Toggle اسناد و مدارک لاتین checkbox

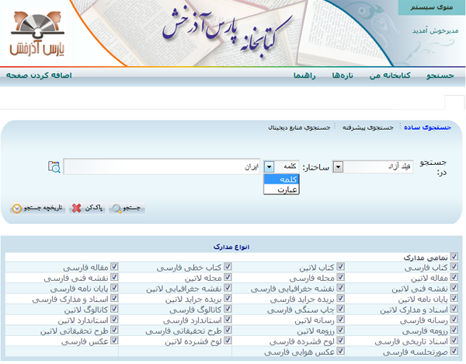point(454,309)
